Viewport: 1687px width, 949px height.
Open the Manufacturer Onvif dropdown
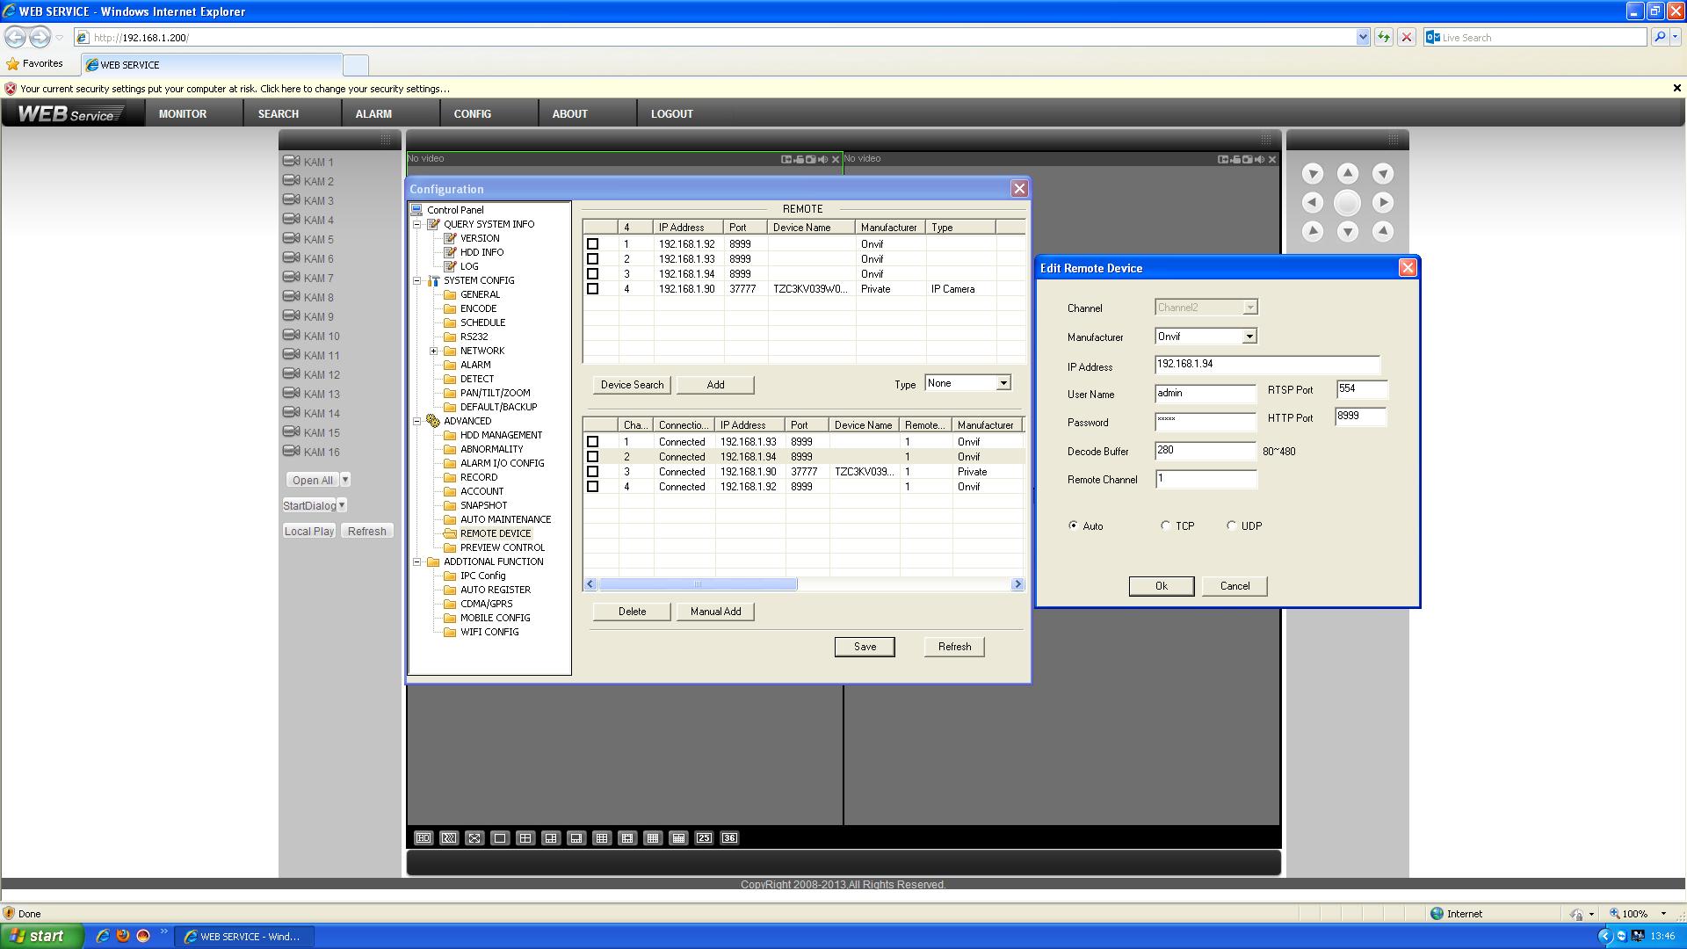1249,337
